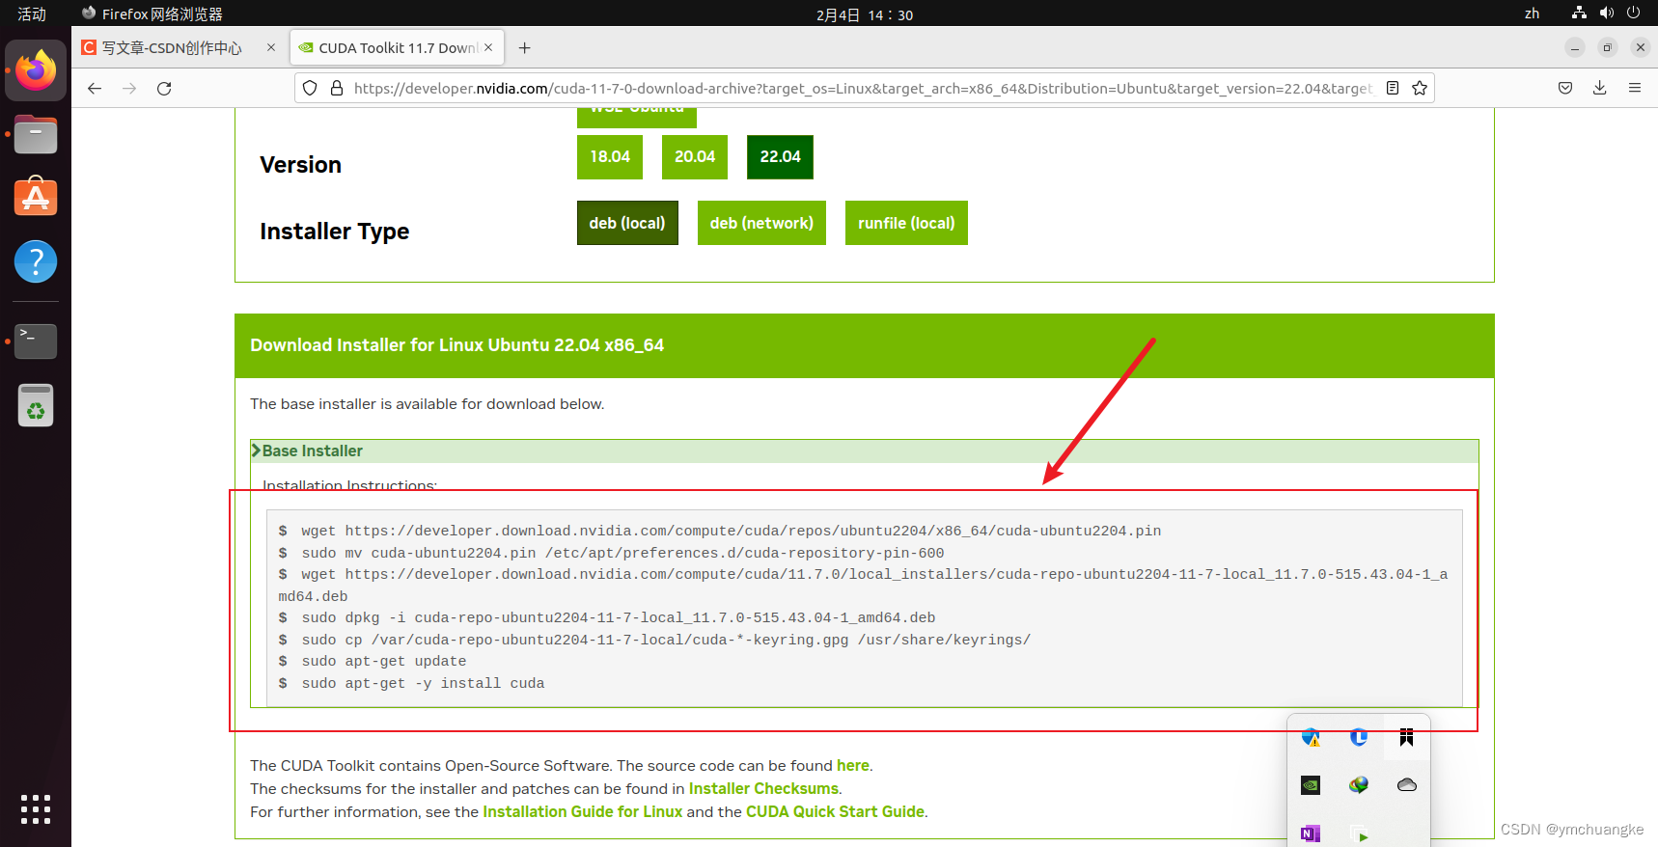Click the Internet Download Manager tray icon
Screen dimensions: 1658x847
(1359, 785)
